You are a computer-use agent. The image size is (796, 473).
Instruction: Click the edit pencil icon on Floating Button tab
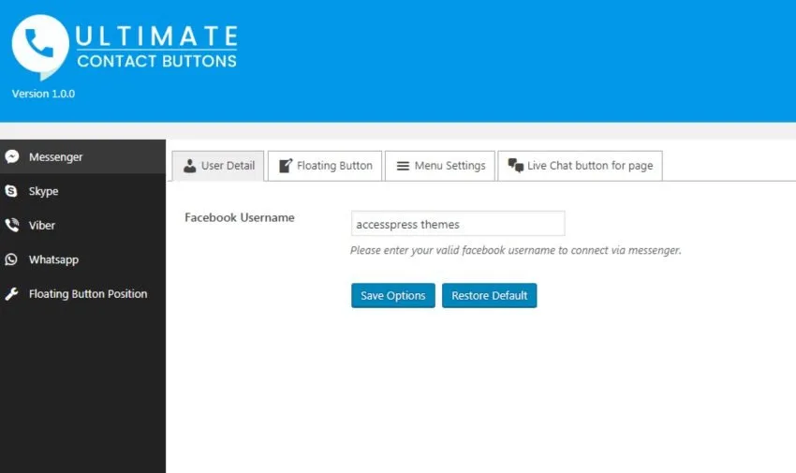(x=286, y=166)
